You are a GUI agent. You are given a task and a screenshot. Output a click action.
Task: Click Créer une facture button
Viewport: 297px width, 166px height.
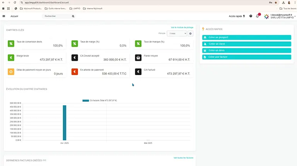(x=246, y=57)
